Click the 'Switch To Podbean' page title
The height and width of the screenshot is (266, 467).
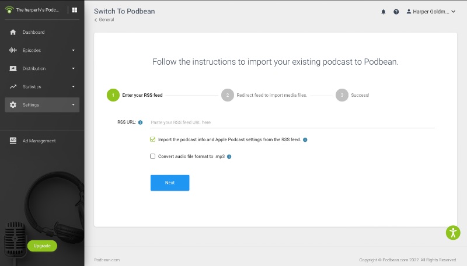(124, 11)
